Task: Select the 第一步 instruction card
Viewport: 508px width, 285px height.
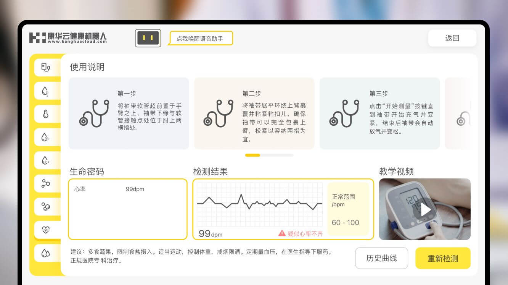Action: tap(129, 113)
